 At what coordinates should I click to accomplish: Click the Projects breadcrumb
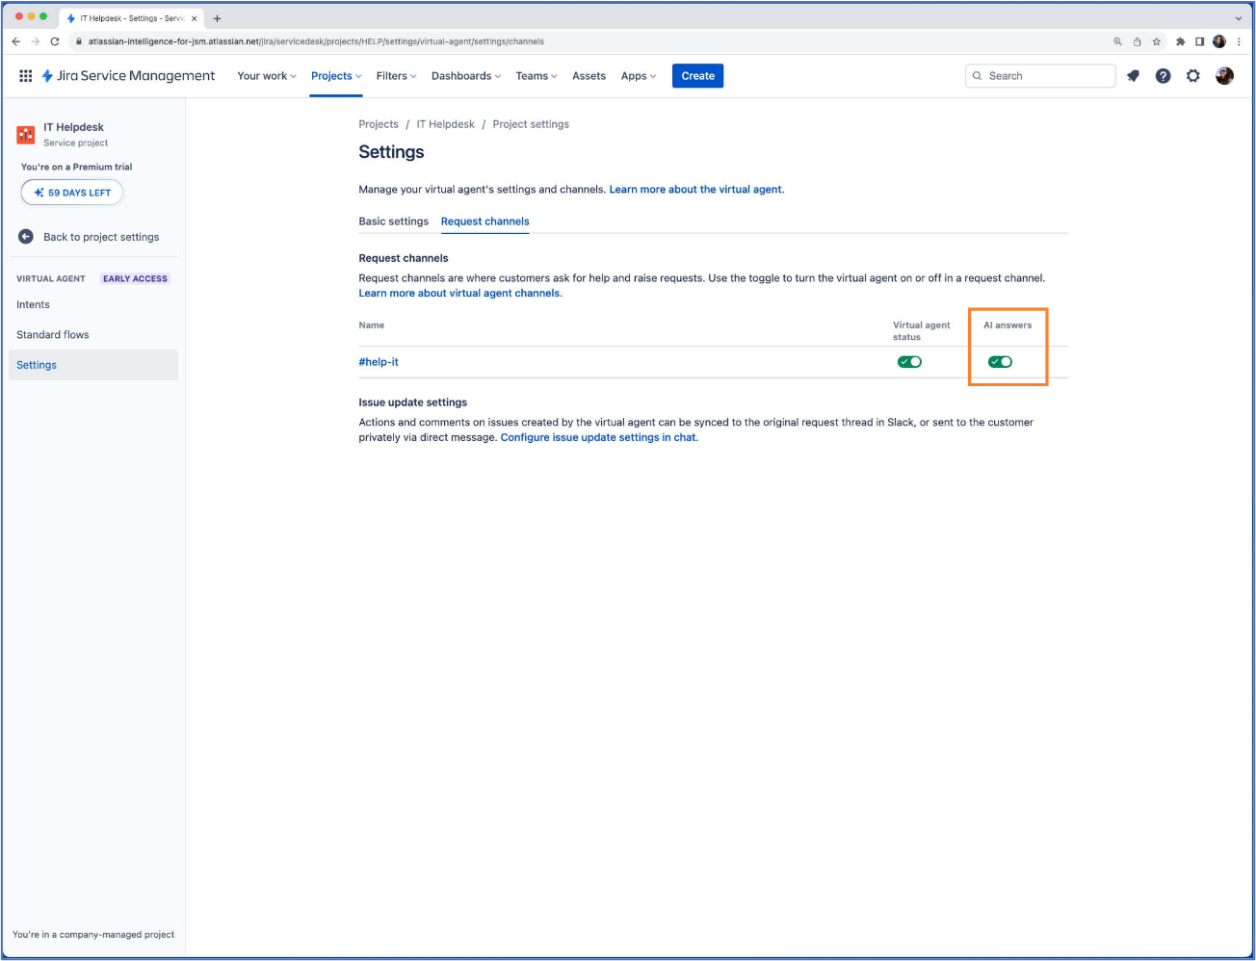point(379,124)
